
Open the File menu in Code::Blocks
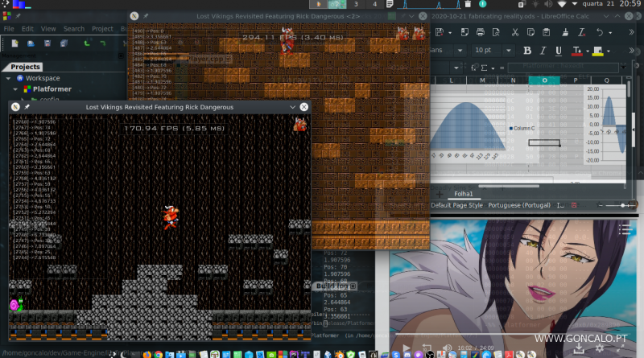tap(9, 29)
